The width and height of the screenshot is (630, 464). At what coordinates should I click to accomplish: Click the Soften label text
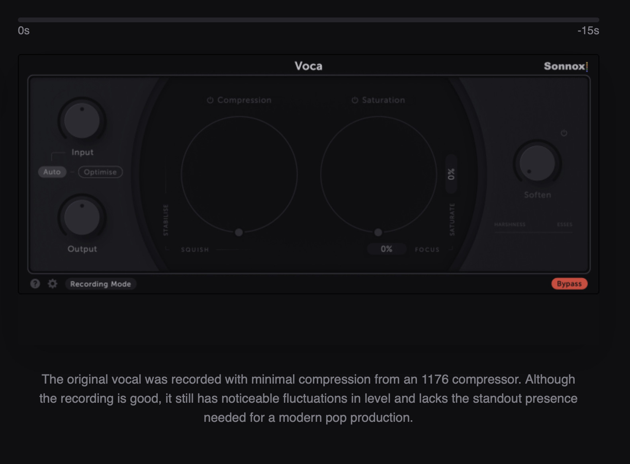tap(538, 195)
